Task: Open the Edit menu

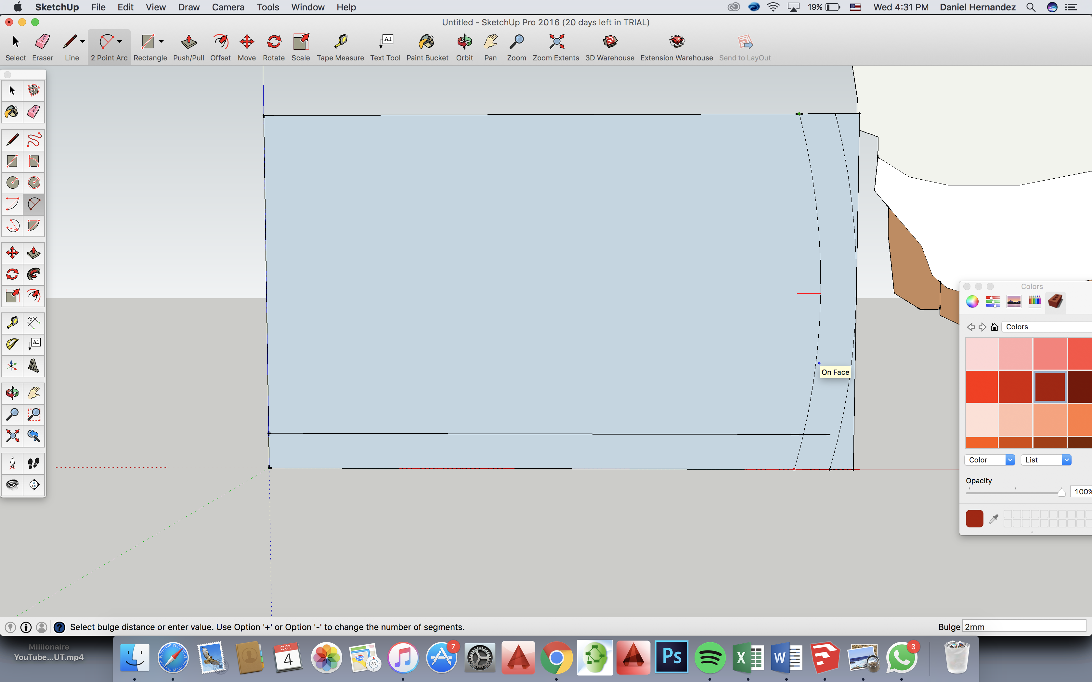Action: coord(125,7)
